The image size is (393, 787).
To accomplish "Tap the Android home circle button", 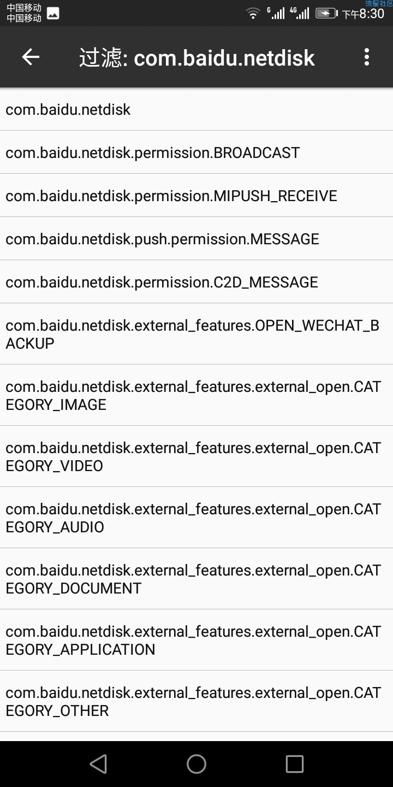I will click(196, 764).
